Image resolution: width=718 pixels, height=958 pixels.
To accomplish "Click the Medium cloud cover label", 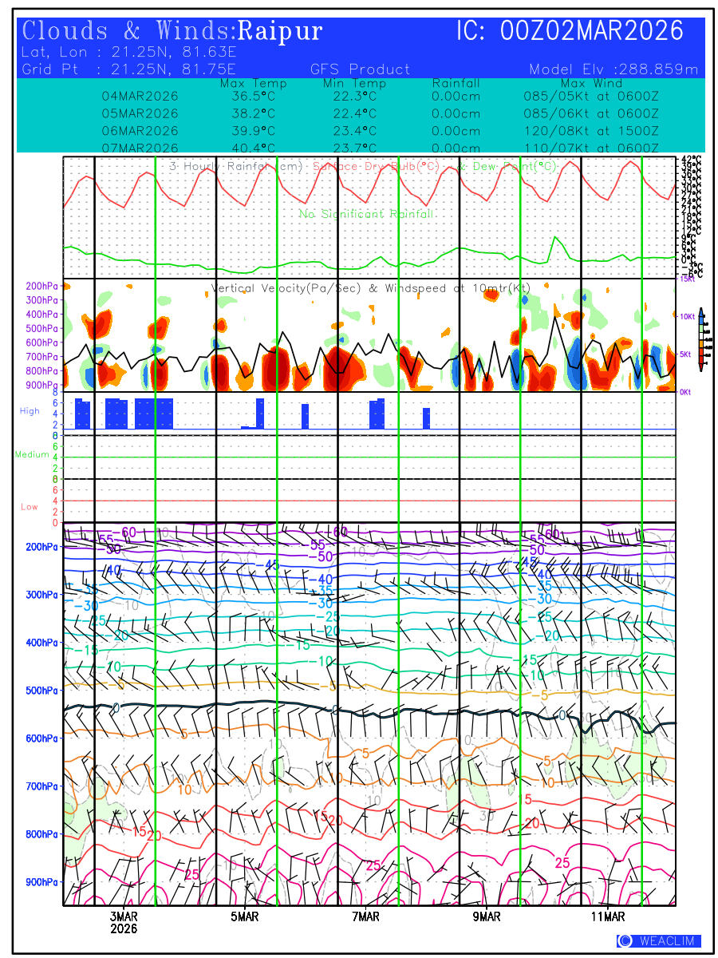I will [32, 455].
